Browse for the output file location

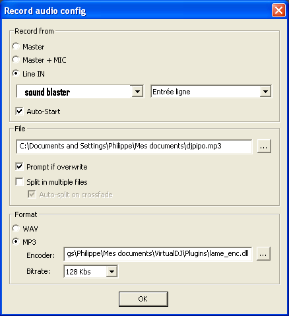pyautogui.click(x=264, y=146)
